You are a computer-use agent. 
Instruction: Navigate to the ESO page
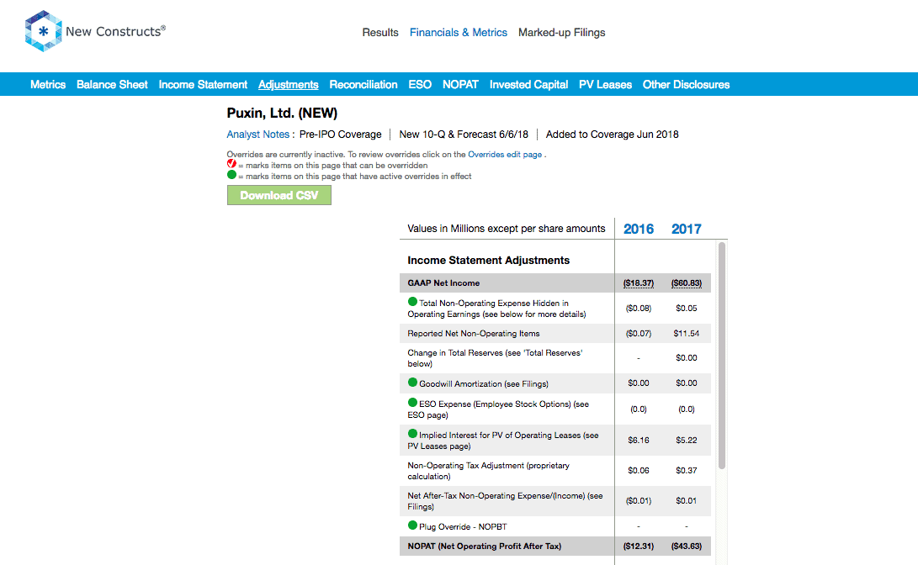pos(420,85)
